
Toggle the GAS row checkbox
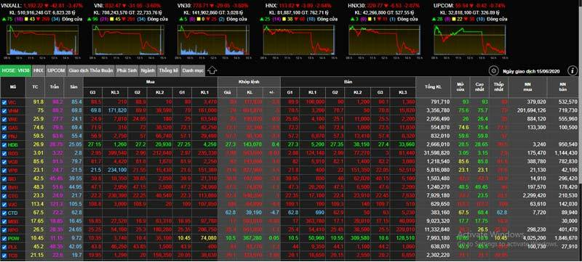pos(4,128)
